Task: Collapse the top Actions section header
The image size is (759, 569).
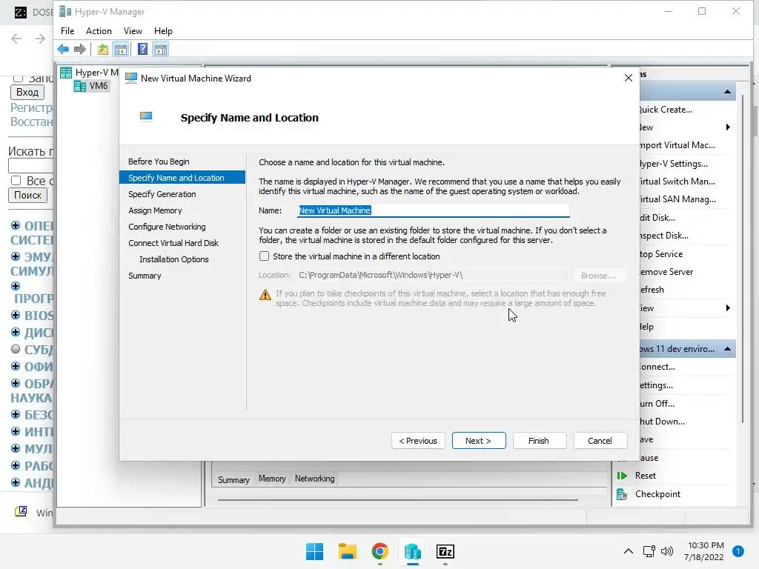Action: point(728,91)
